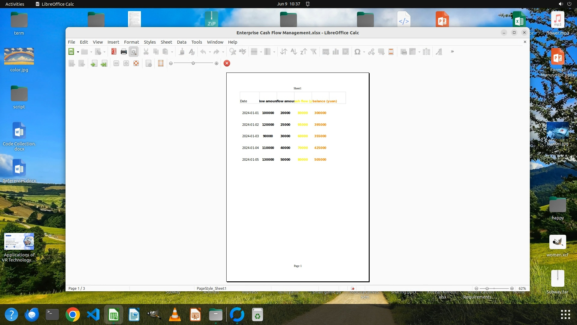The width and height of the screenshot is (577, 325).
Task: Toggle the Print Preview button off
Action: click(x=134, y=52)
